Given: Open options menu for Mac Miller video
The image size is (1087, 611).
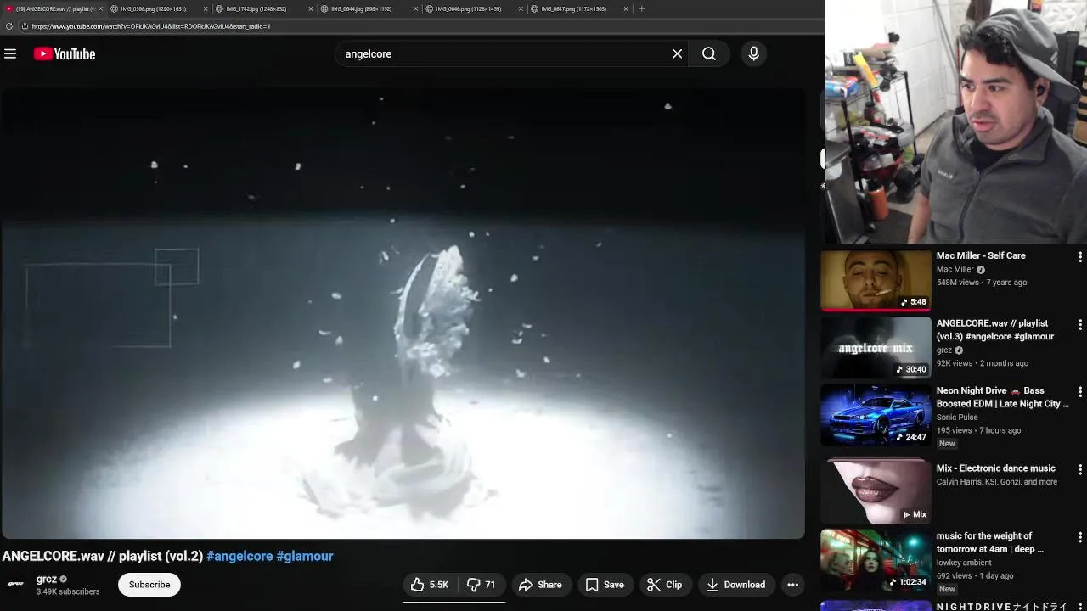Looking at the screenshot, I should click(1079, 256).
